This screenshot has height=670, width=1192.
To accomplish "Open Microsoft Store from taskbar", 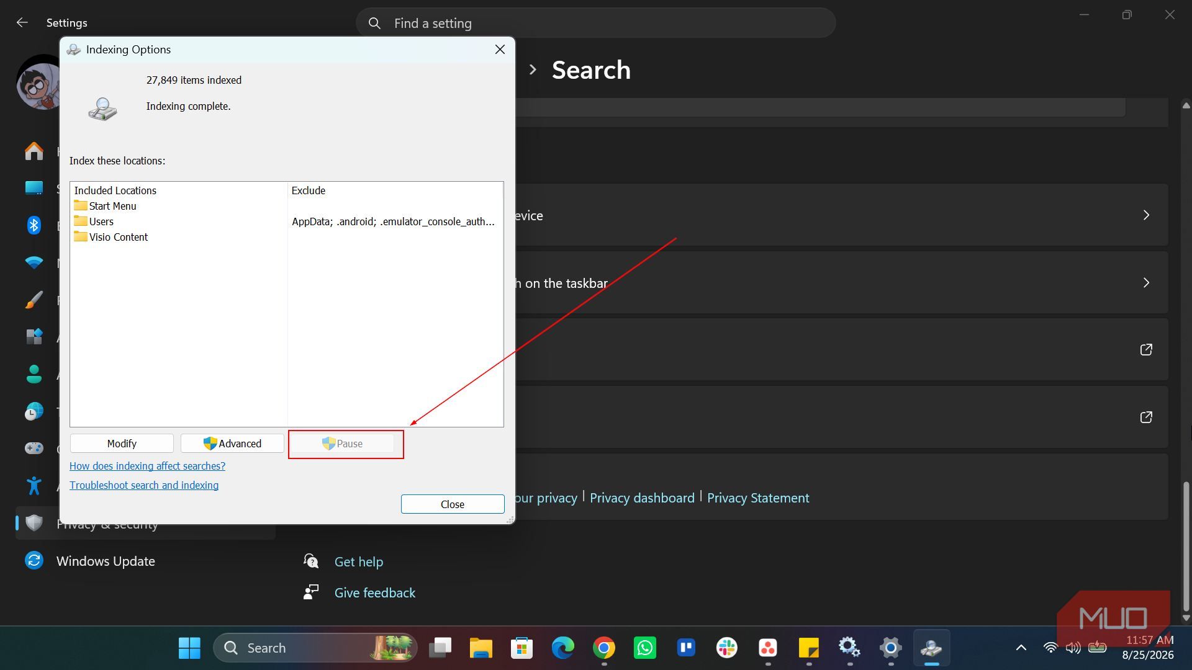I will pyautogui.click(x=522, y=648).
